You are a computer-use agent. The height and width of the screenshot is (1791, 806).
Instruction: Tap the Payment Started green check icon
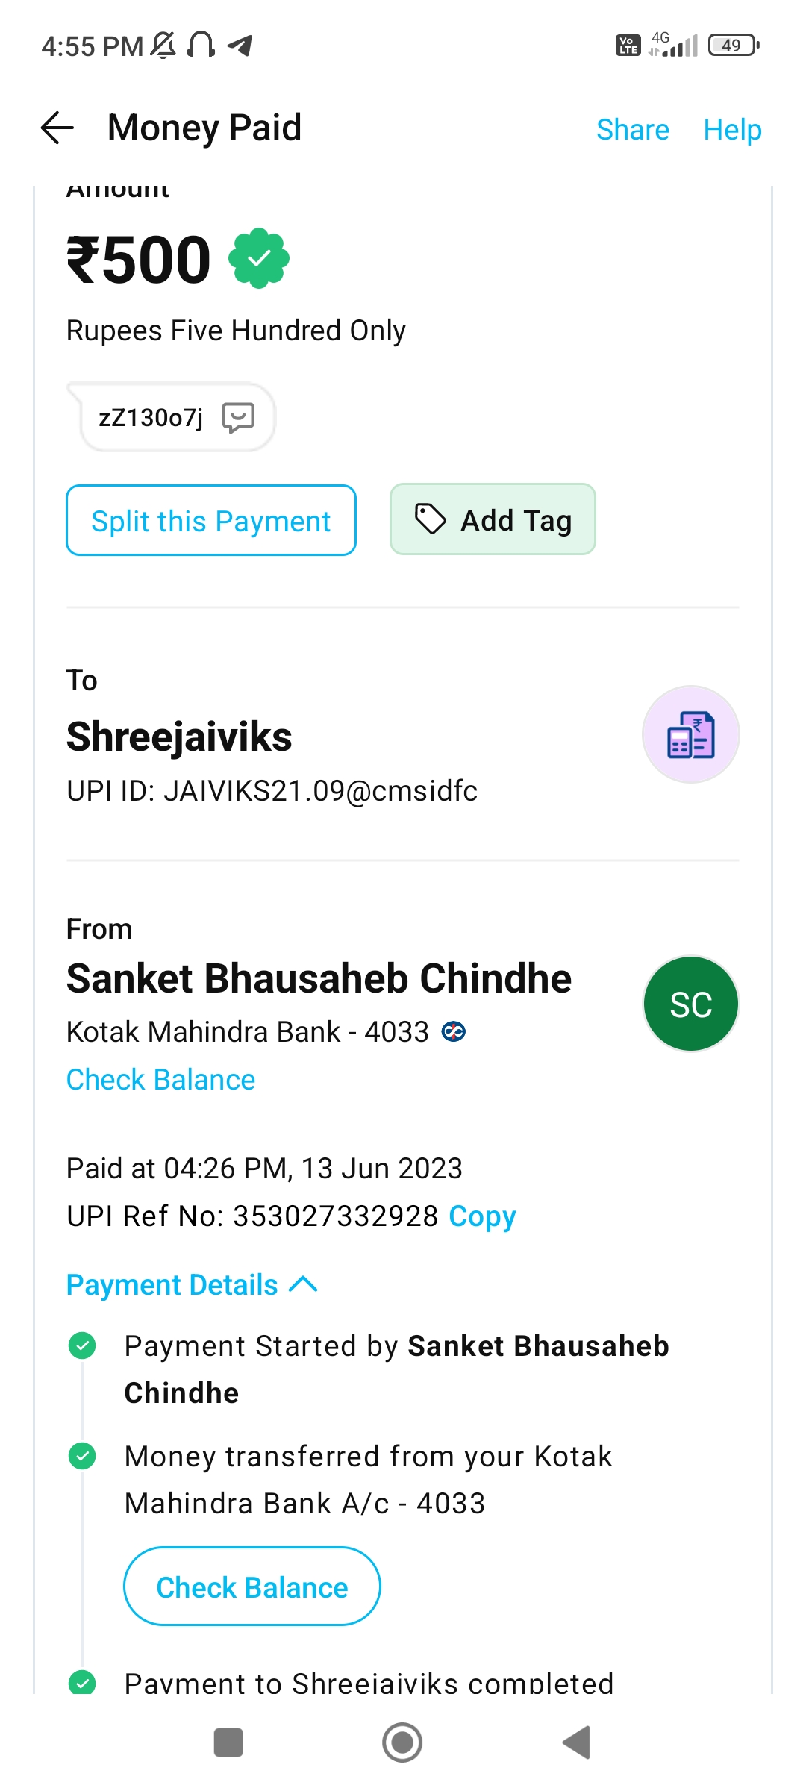82,1345
